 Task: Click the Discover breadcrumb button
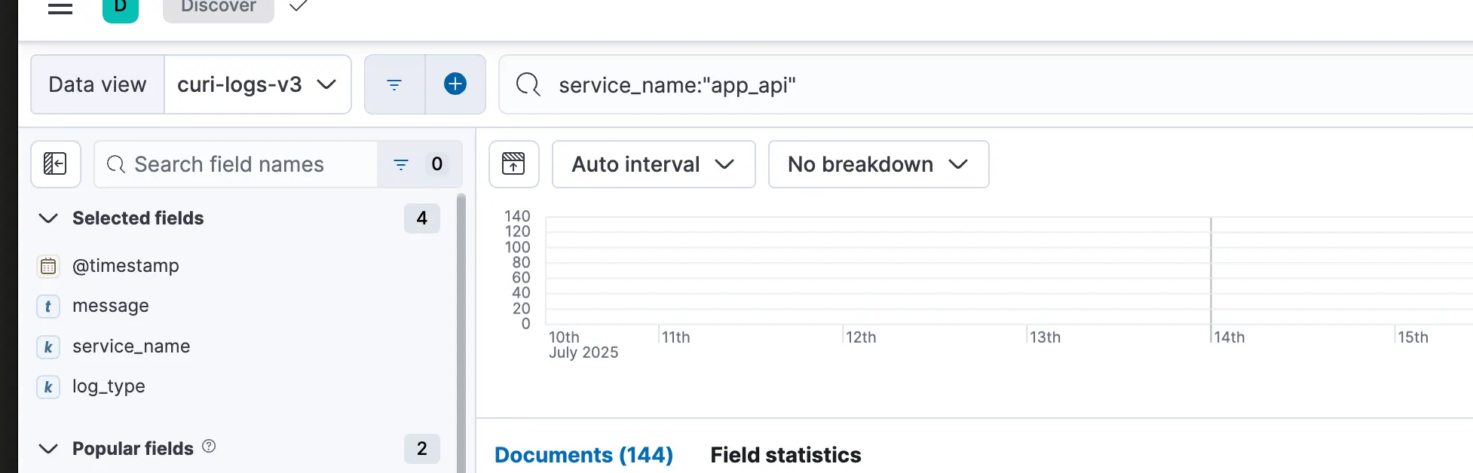click(x=219, y=8)
